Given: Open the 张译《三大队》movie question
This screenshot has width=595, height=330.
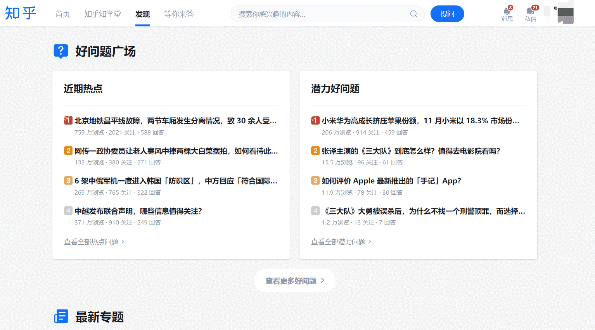Looking at the screenshot, I should coord(410,150).
